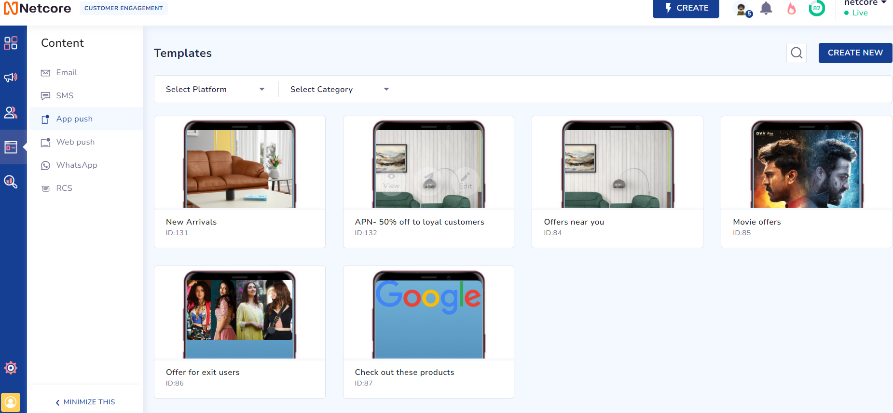Open the campaigns megaphone icon
893x413 pixels.
(x=11, y=77)
